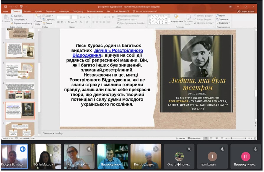Open Эффекты фигуры shape effects dropdown

point(204,23)
